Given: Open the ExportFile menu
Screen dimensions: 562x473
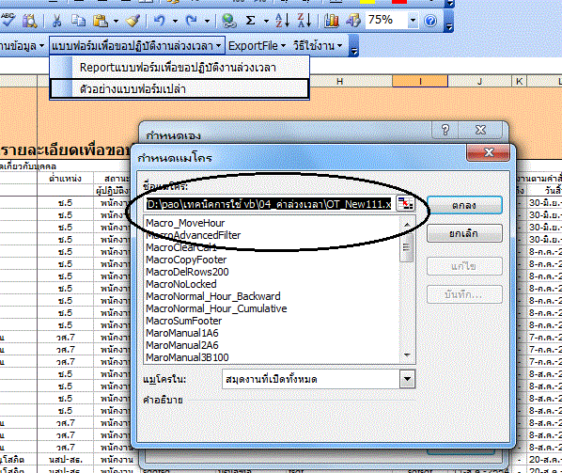Looking at the screenshot, I should (x=257, y=46).
